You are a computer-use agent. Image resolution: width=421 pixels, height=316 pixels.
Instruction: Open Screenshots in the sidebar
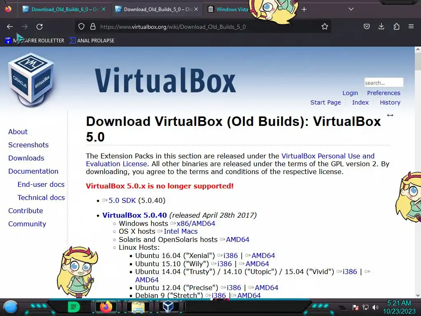(x=28, y=145)
